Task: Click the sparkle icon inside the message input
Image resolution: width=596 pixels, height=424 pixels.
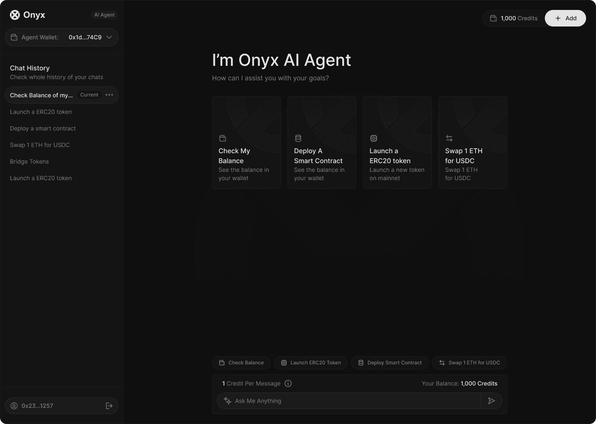Action: pyautogui.click(x=227, y=401)
